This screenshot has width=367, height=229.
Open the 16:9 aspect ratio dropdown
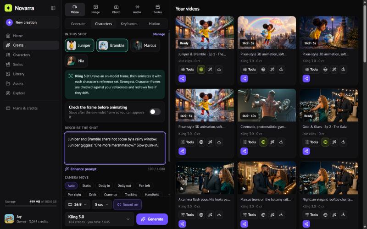78,204
